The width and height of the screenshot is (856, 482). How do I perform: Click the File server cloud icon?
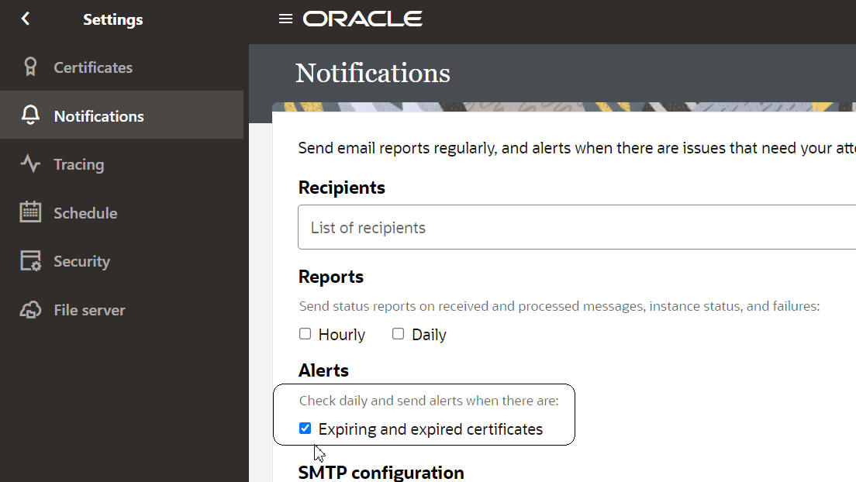[x=30, y=310]
